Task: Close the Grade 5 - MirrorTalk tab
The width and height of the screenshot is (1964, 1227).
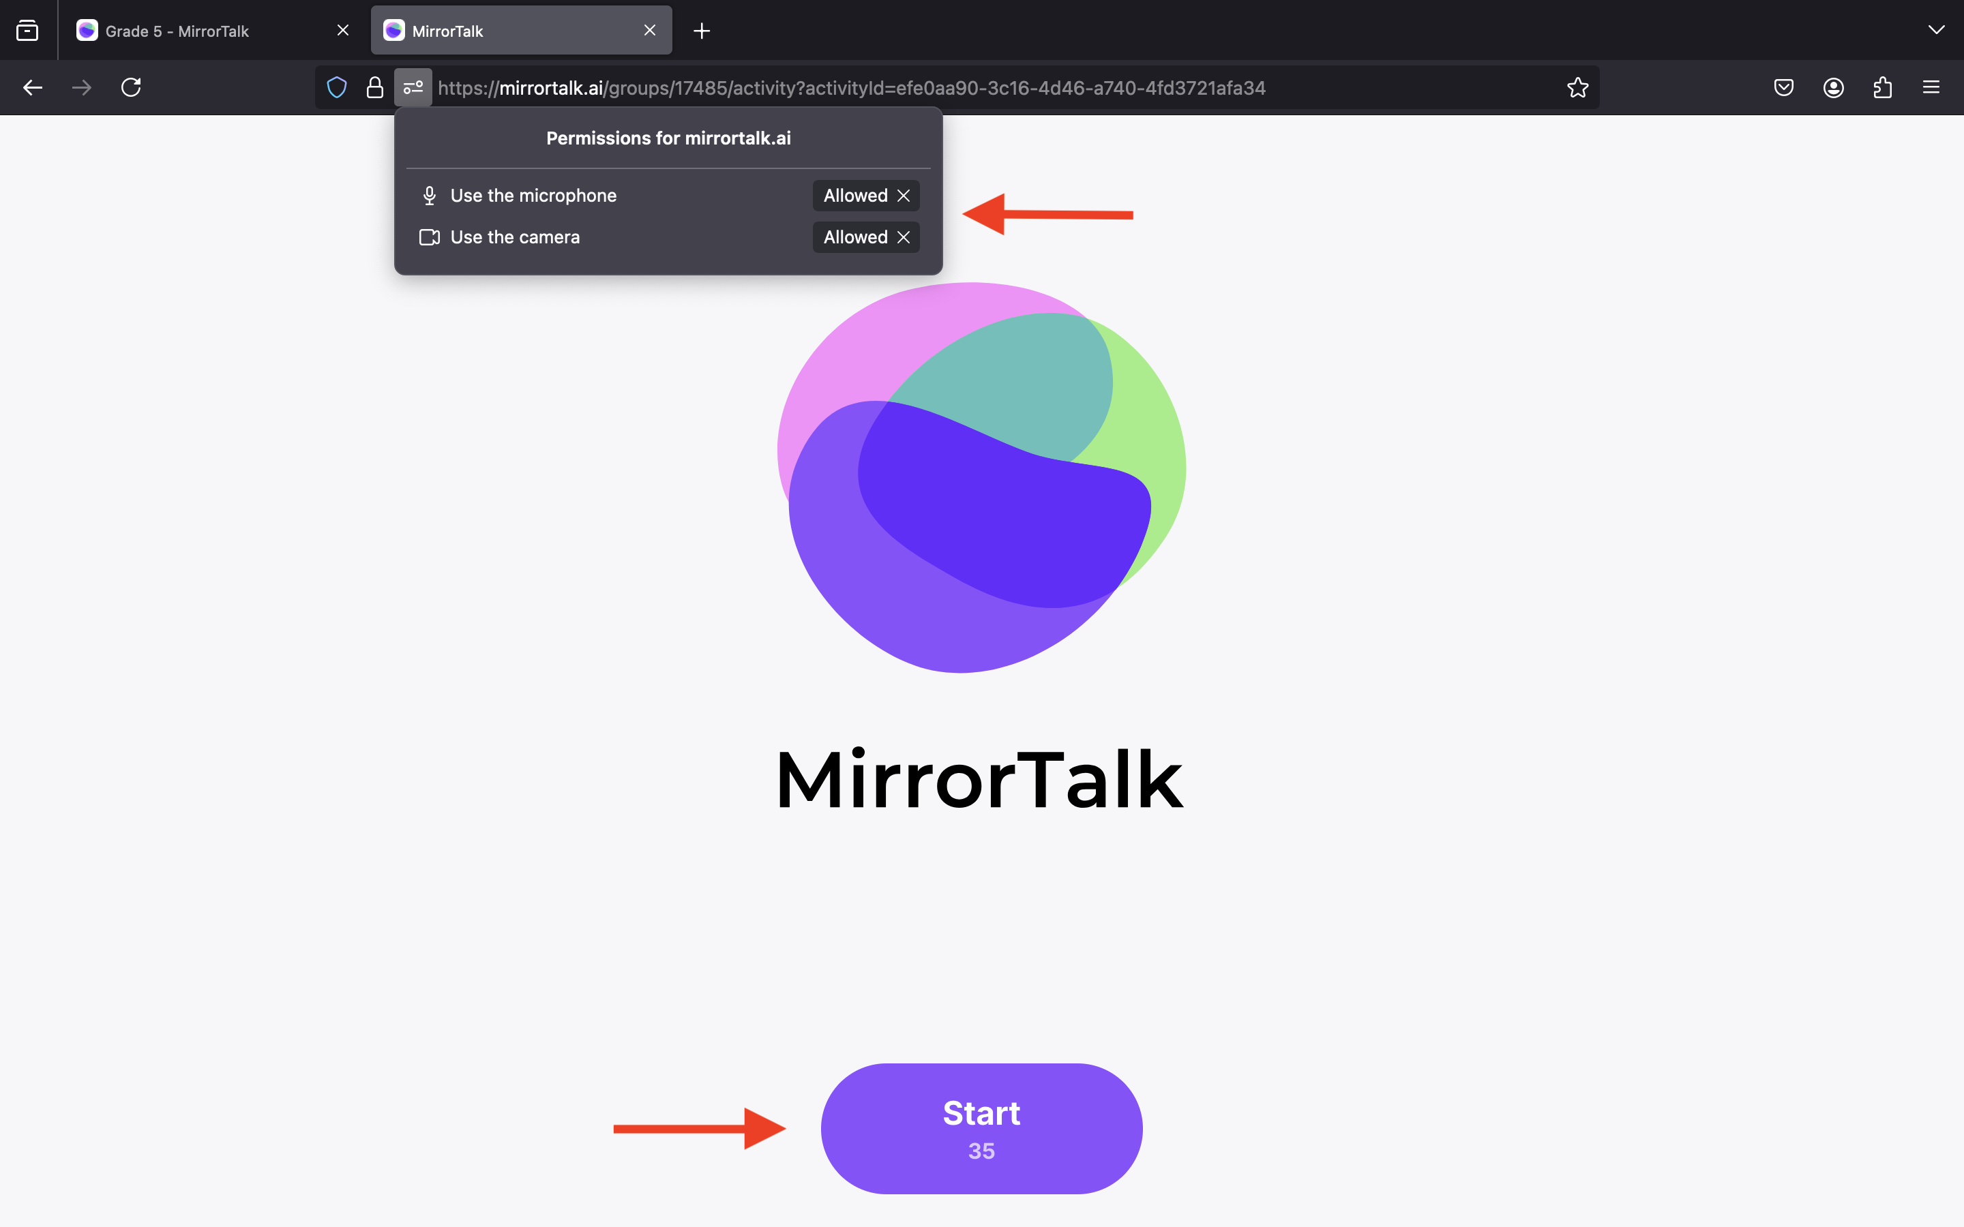Action: point(343,31)
